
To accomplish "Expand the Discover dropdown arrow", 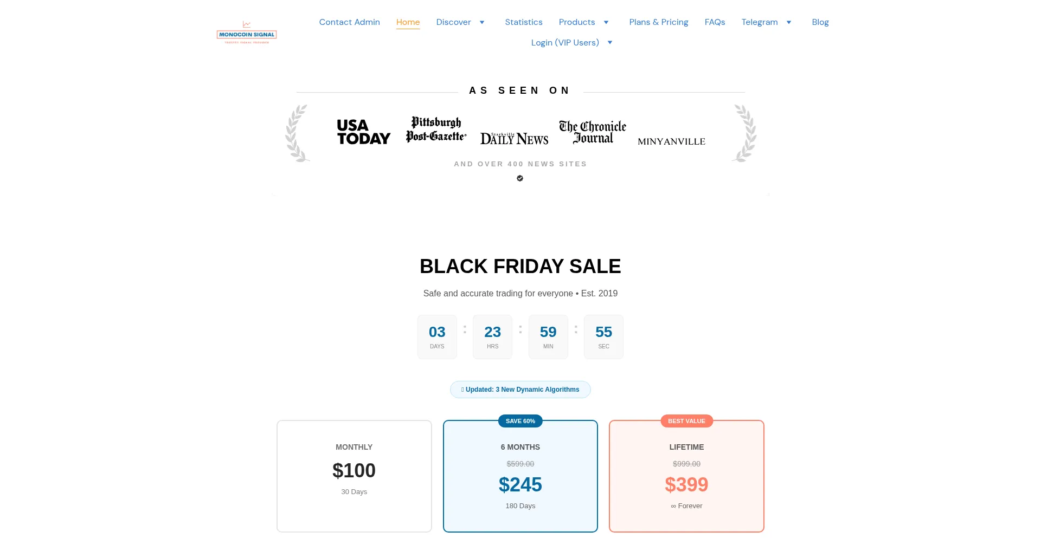I will pos(482,22).
